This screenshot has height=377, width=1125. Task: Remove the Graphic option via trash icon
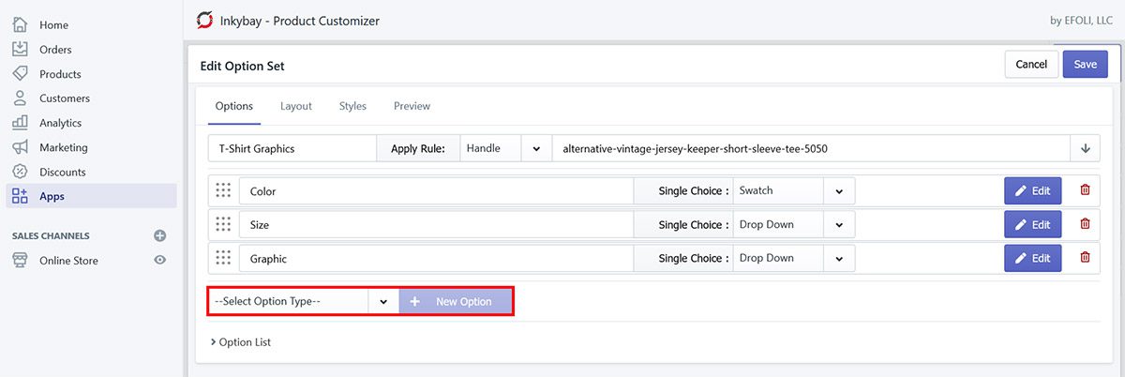point(1085,258)
